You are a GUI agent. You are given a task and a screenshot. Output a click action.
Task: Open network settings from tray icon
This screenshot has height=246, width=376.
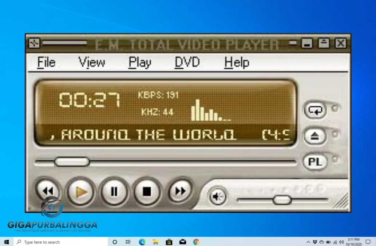(335, 242)
